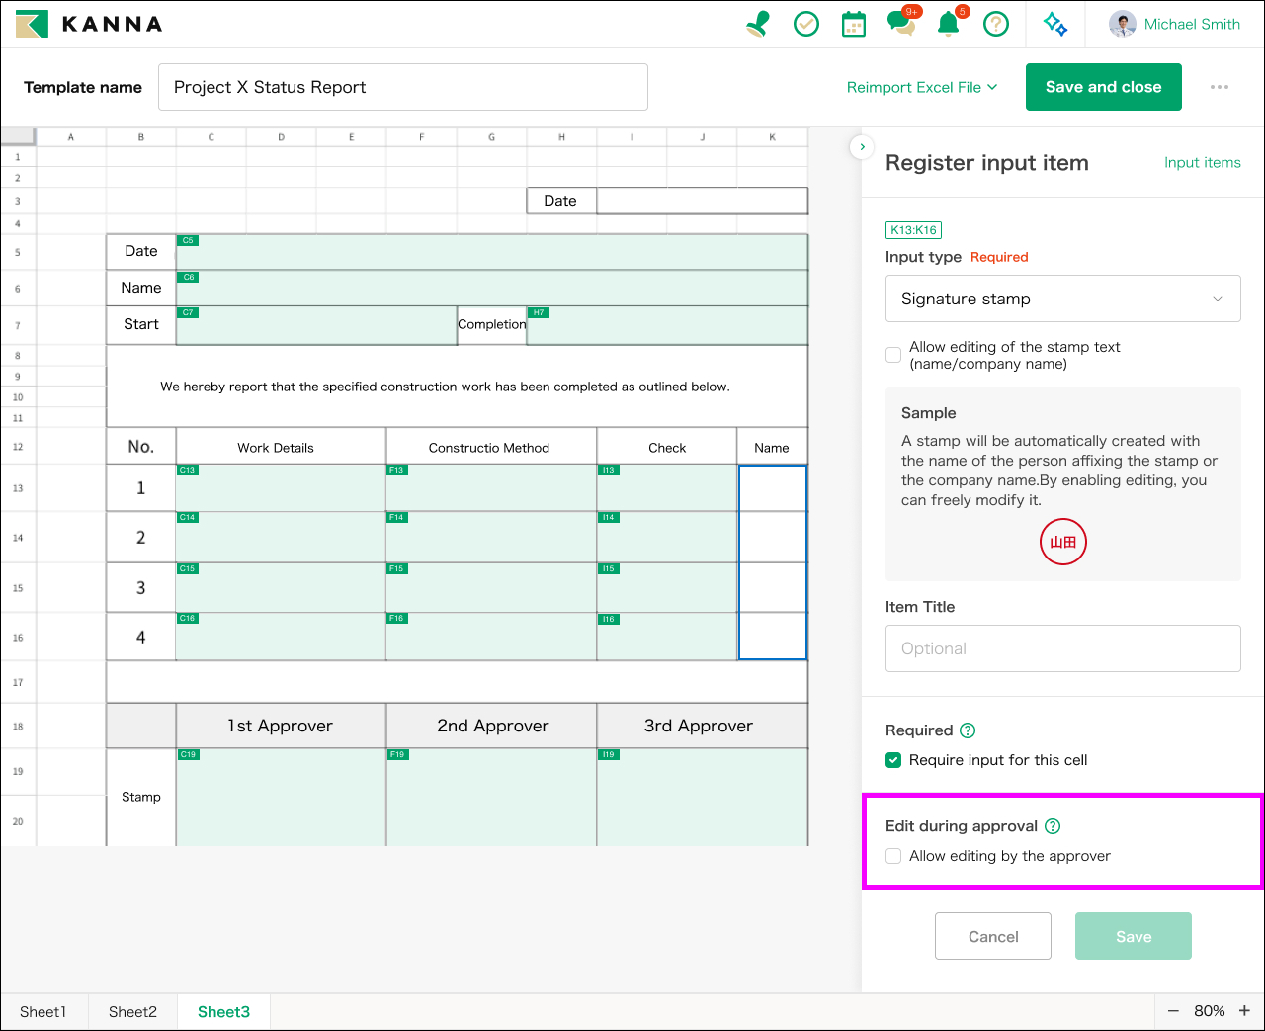Expand the Reimport Excel File menu

[x=921, y=87]
